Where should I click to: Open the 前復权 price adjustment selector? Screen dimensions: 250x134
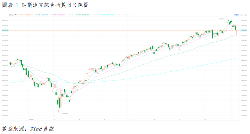236,15
